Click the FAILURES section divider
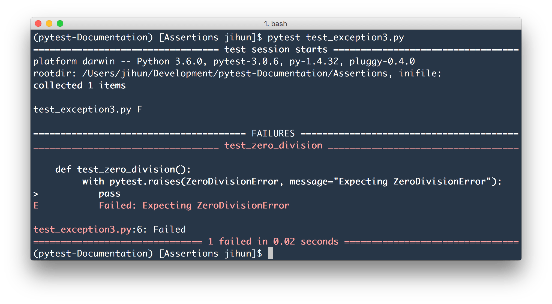Image resolution: width=552 pixels, height=304 pixels. (x=274, y=133)
